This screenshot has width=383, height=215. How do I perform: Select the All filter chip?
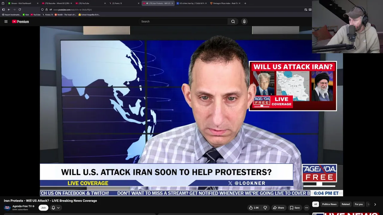pos(315,204)
